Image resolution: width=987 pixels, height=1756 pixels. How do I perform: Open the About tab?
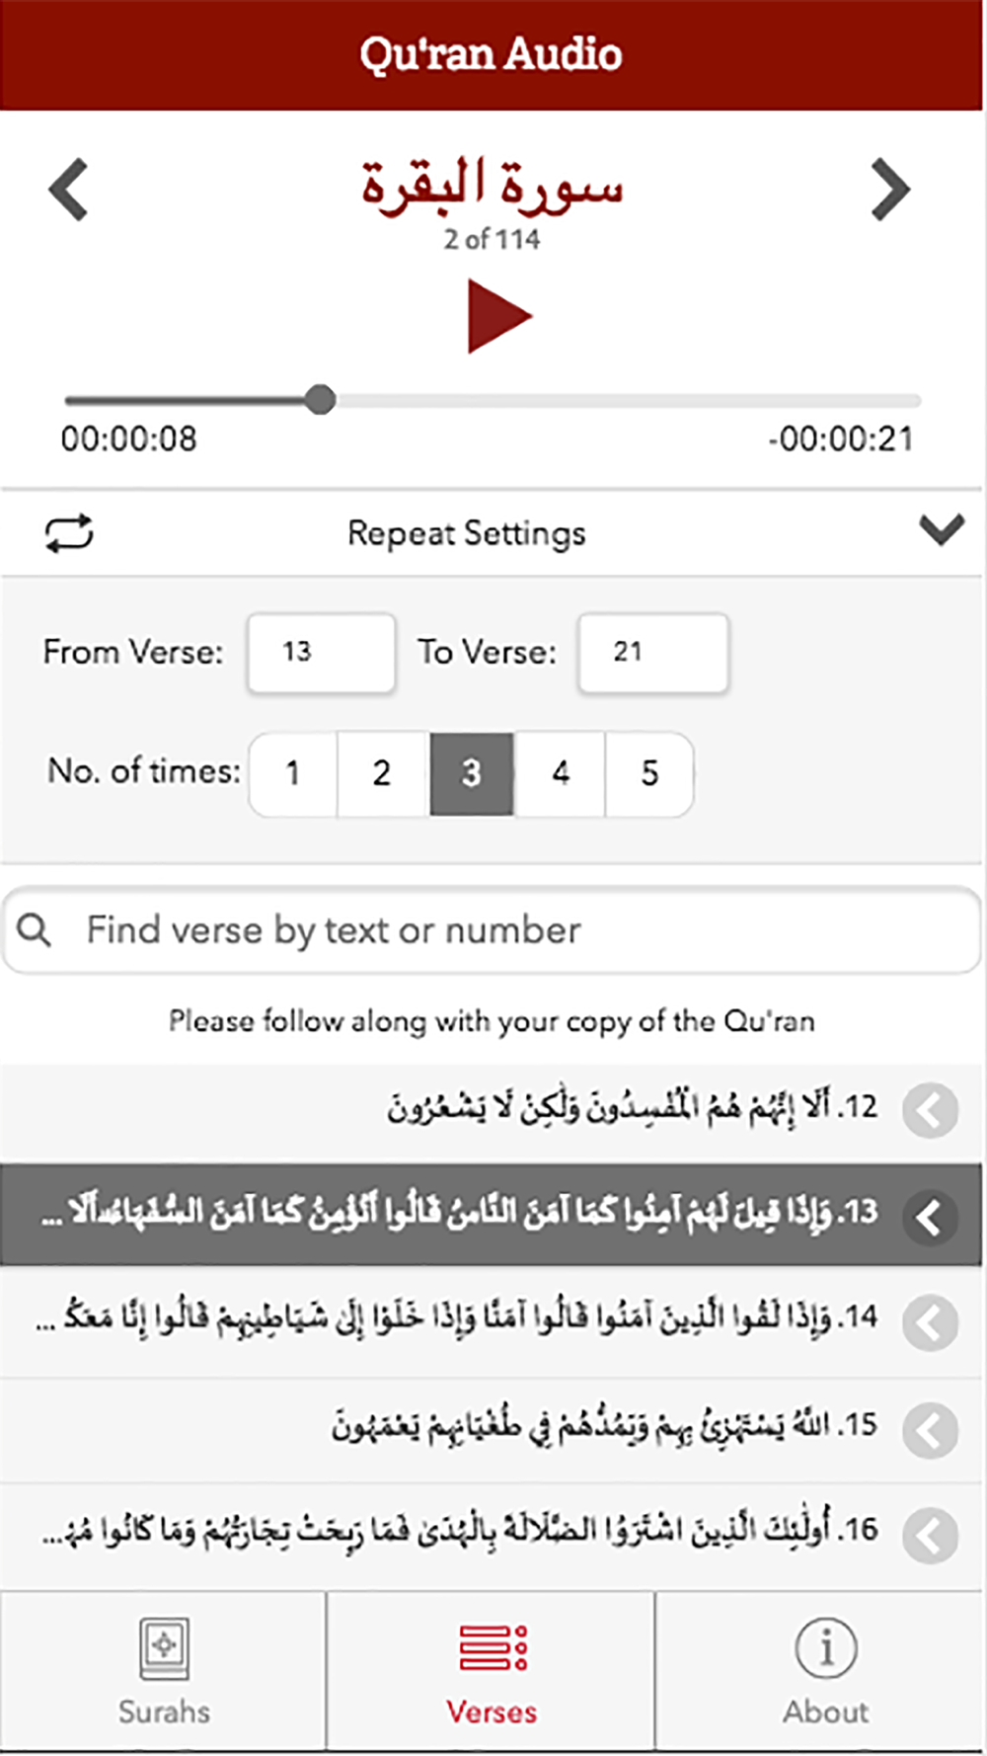click(825, 1671)
